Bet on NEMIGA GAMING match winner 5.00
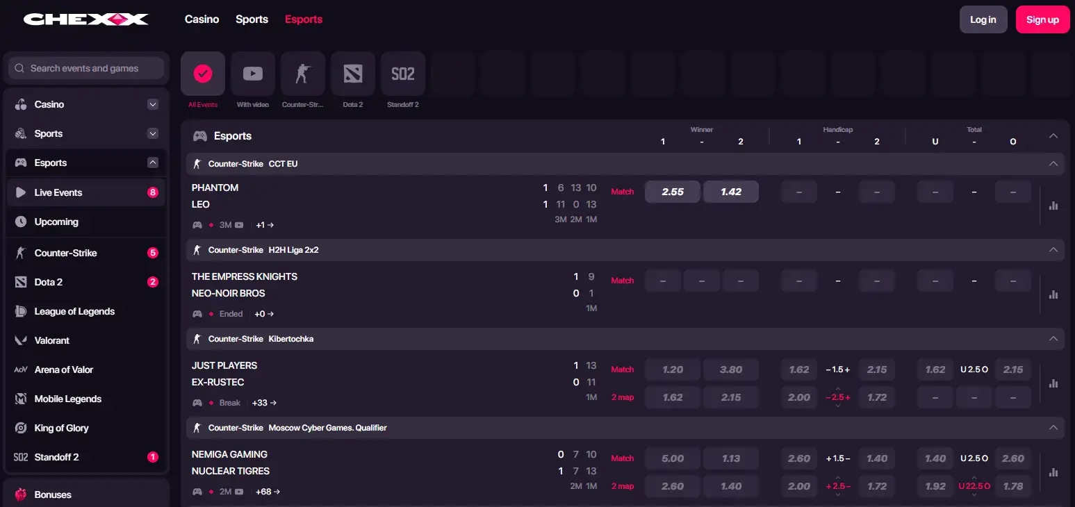The image size is (1075, 507). [673, 458]
